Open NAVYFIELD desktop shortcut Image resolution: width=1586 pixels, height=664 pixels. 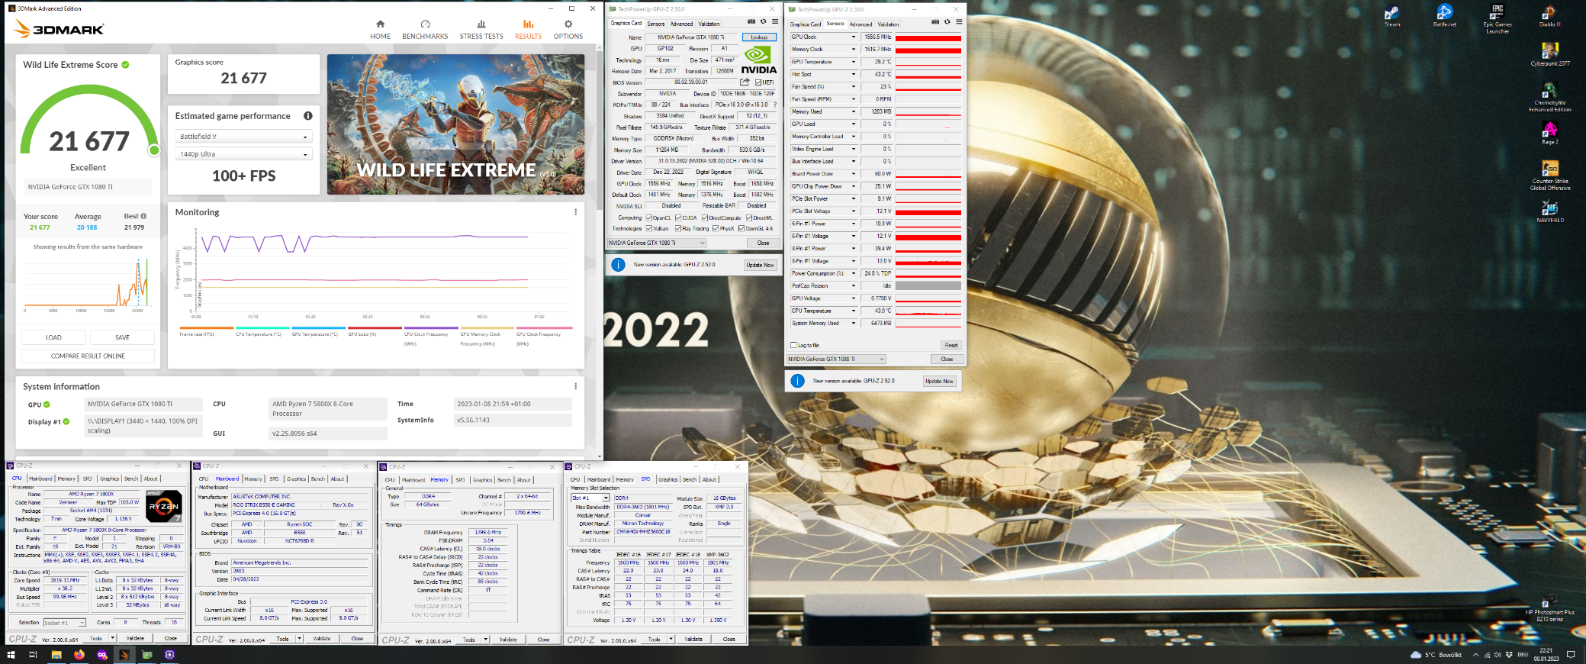[x=1550, y=211]
